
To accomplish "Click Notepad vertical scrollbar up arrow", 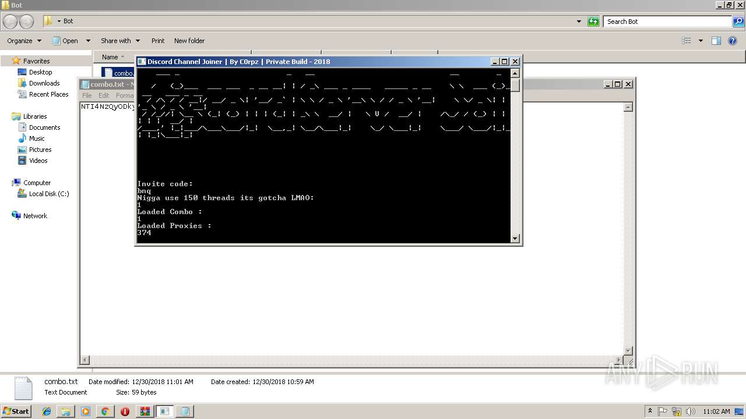I will point(628,107).
